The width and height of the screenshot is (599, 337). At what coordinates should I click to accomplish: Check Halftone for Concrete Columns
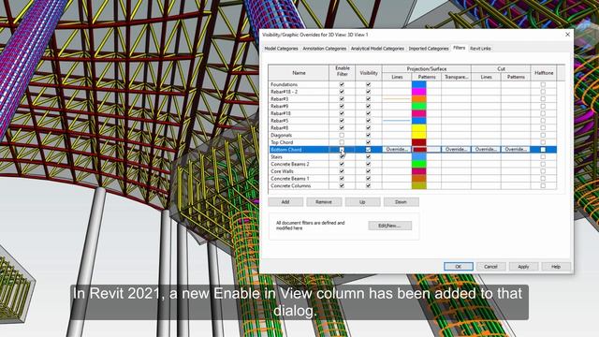tap(543, 185)
